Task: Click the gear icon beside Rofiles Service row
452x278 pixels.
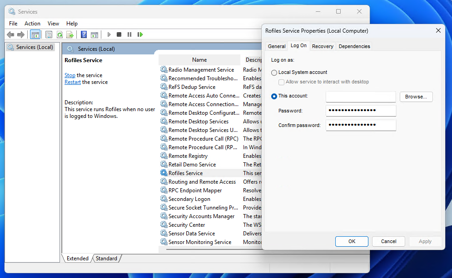Action: click(x=164, y=173)
